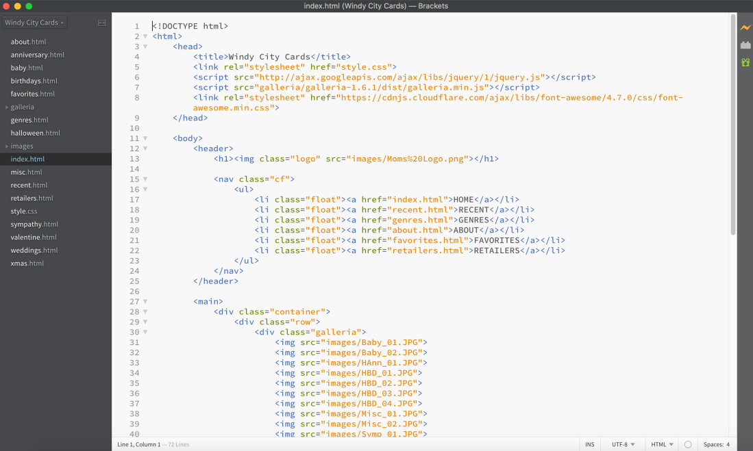Viewport: 753px width, 451px height.
Task: Click the split view icon in sidebar
Action: point(101,23)
